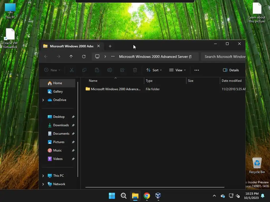Show hidden tray icons chevron
This screenshot has height=202, width=270.
tap(214, 196)
